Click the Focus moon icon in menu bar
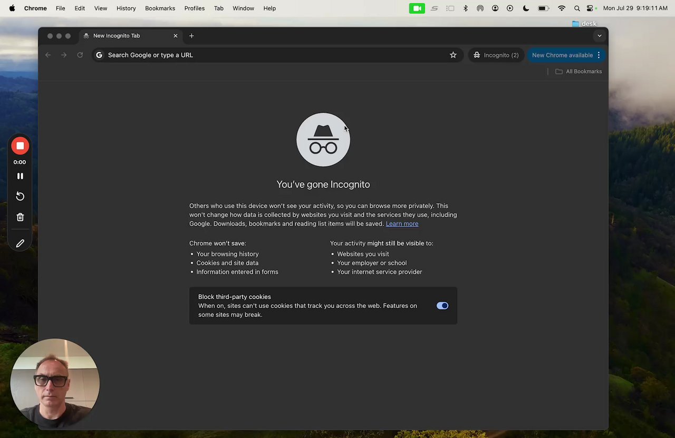This screenshot has width=675, height=438. [x=526, y=8]
